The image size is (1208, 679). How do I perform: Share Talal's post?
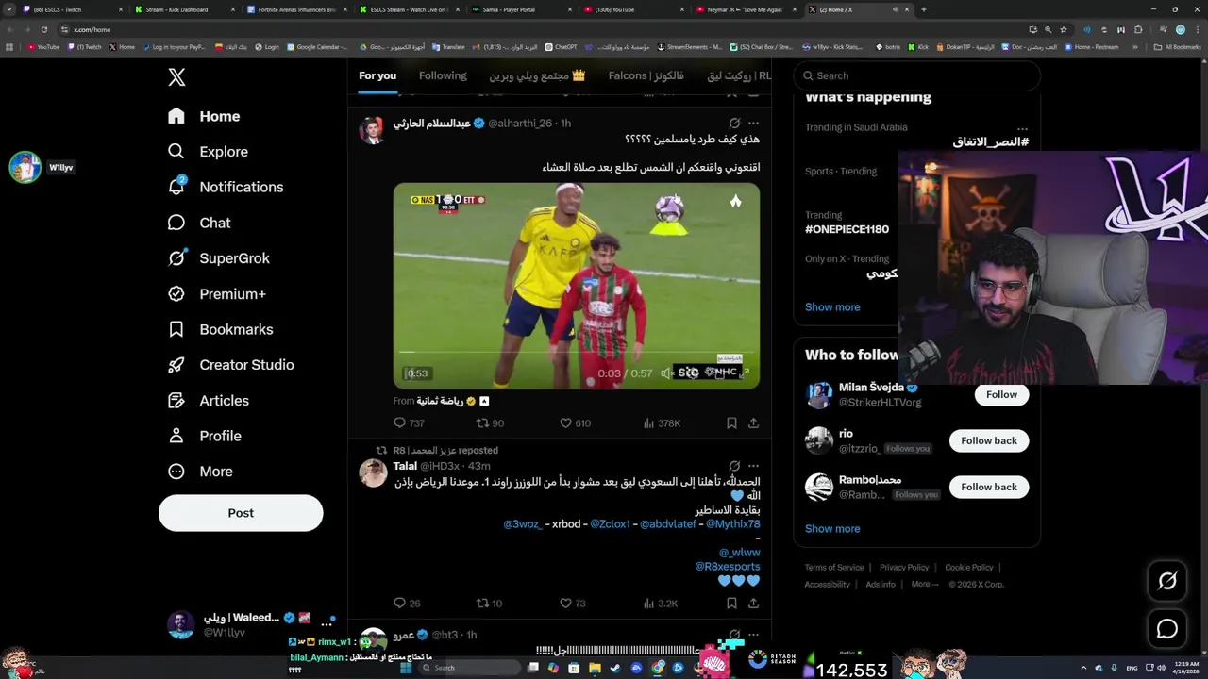point(753,603)
